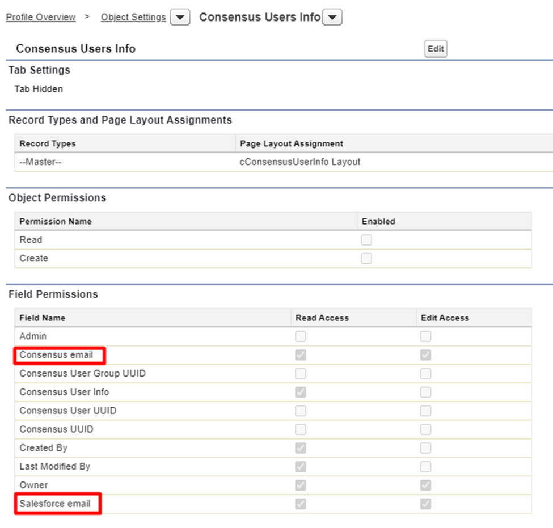Toggle Edit Access for Owner field
The height and width of the screenshot is (528, 553).
pos(426,485)
